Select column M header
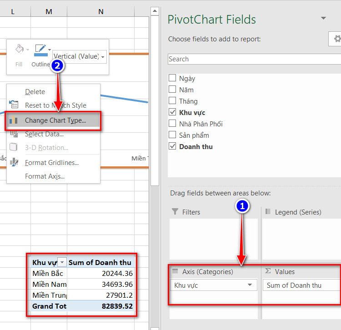The image size is (341, 330). (x=49, y=11)
